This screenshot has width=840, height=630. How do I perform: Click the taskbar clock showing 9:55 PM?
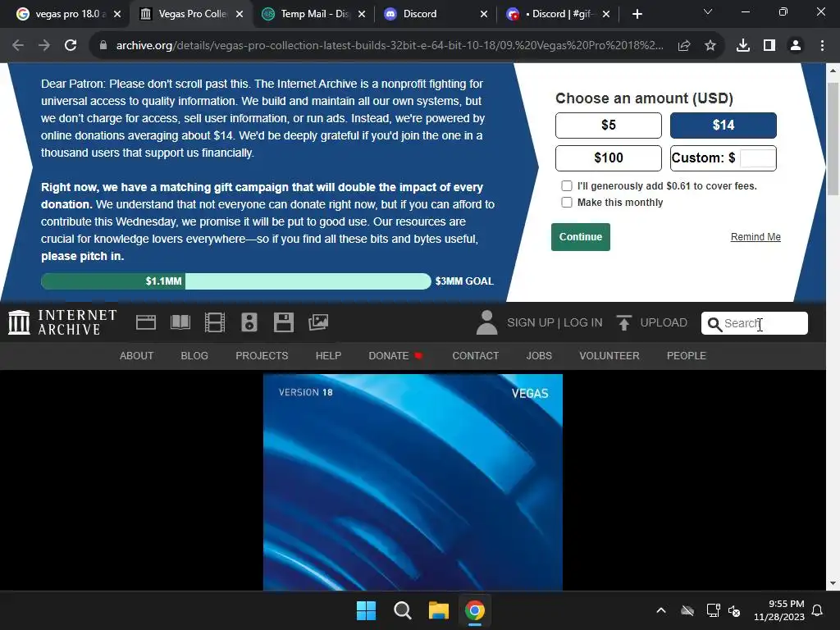click(779, 610)
